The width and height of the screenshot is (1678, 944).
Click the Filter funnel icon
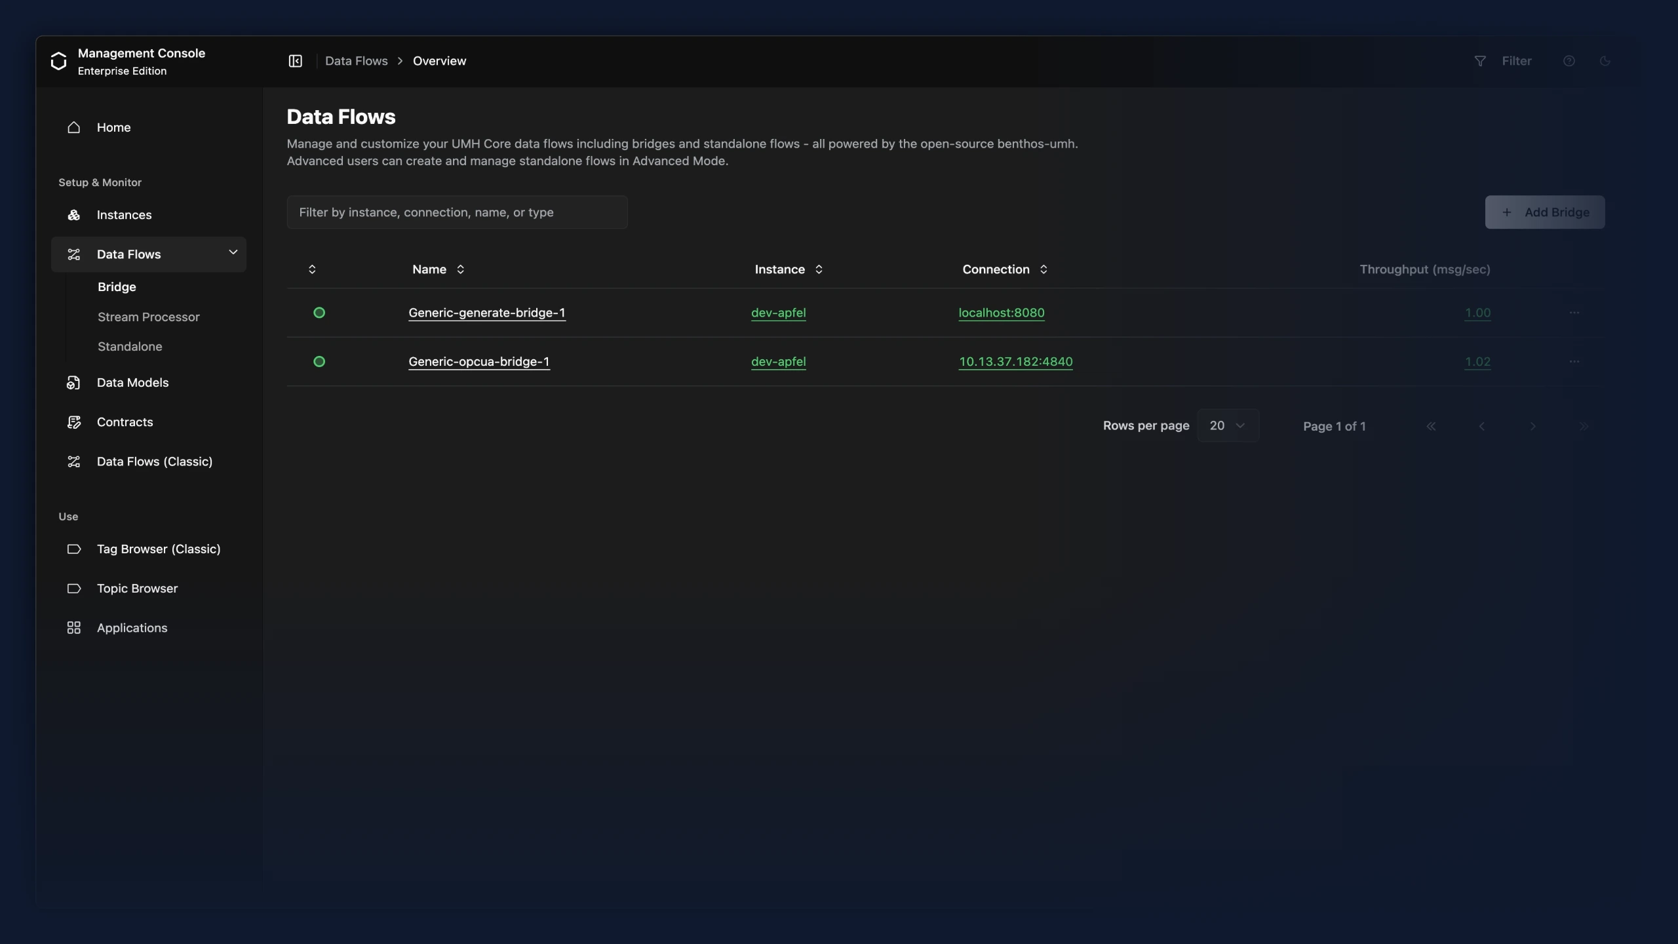(1480, 61)
